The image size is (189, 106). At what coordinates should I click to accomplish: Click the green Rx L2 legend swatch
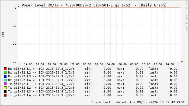click(5, 72)
